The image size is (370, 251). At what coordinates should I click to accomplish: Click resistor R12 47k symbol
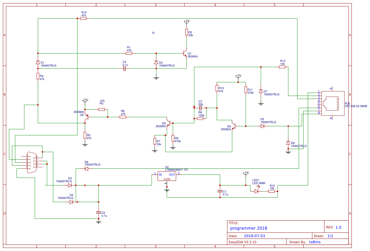(x=83, y=18)
